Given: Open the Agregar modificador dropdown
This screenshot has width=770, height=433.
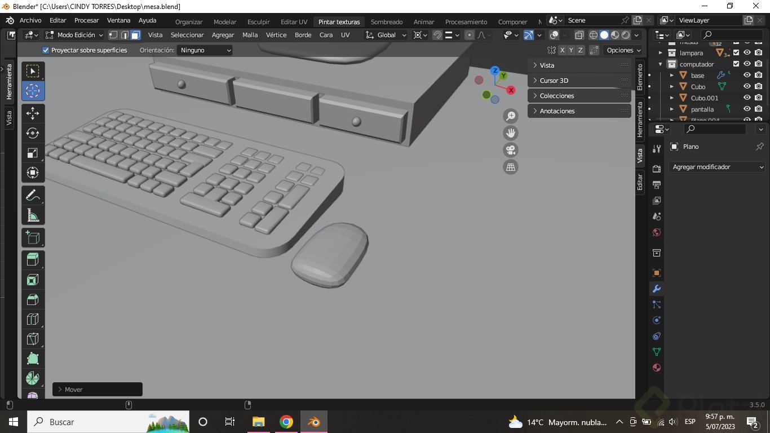Looking at the screenshot, I should (718, 167).
